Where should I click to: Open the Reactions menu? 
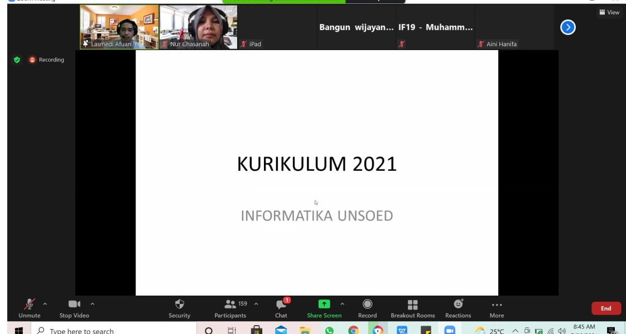click(x=458, y=308)
